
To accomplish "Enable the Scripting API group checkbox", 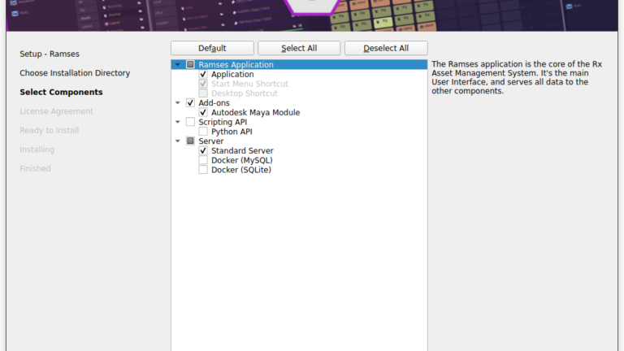I will pyautogui.click(x=190, y=123).
